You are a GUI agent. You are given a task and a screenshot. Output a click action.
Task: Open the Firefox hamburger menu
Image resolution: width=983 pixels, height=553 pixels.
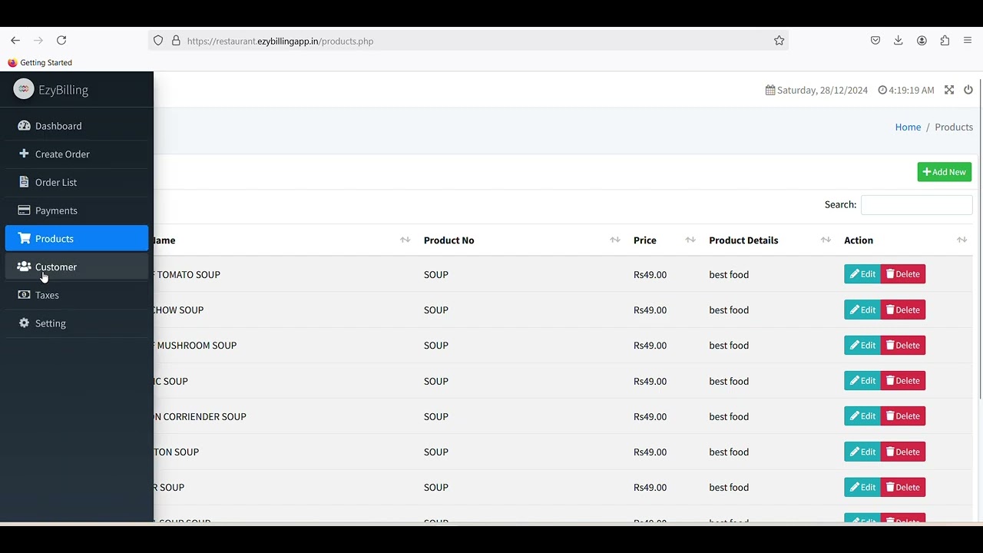point(968,41)
